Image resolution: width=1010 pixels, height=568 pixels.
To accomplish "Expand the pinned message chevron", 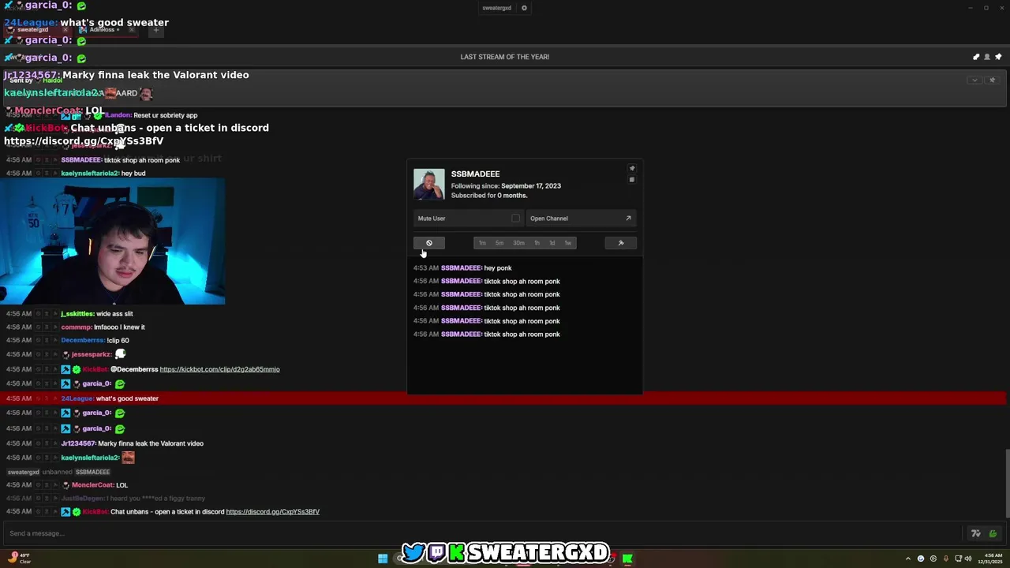I will click(974, 80).
